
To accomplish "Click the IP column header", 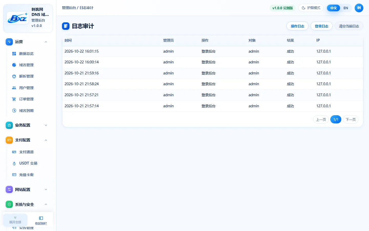I will (x=318, y=40).
